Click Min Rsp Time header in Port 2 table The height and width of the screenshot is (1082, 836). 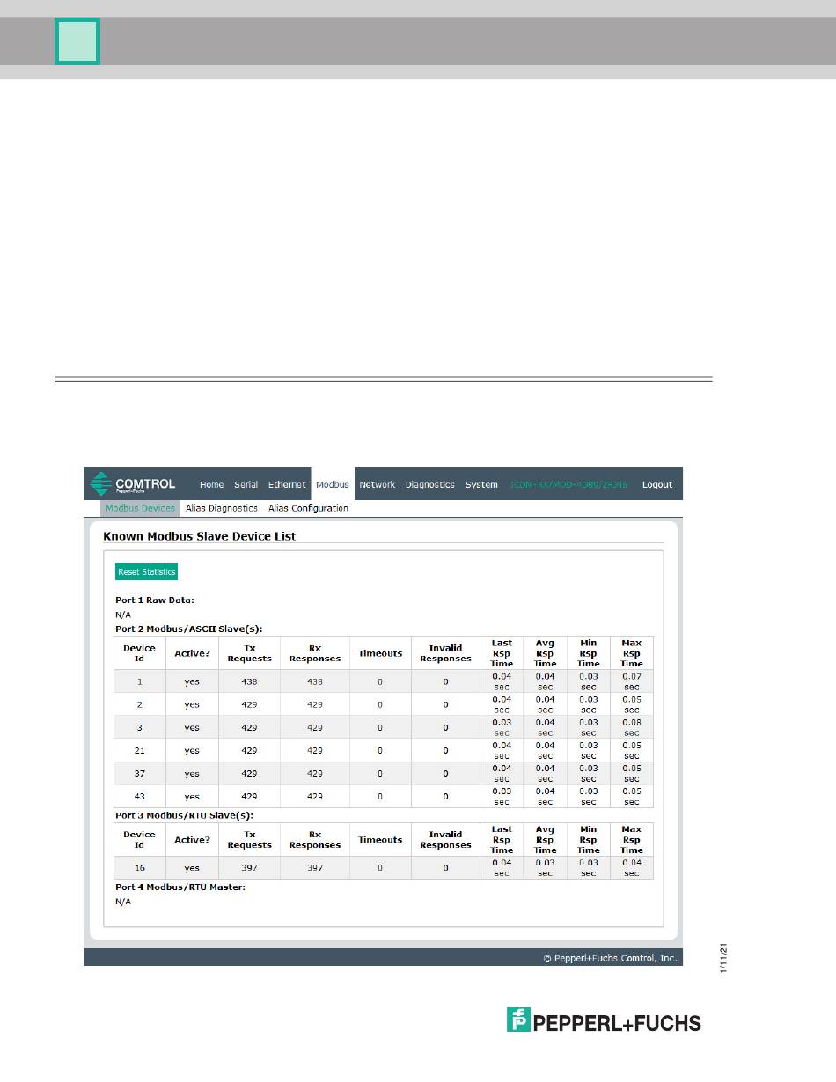[x=588, y=653]
